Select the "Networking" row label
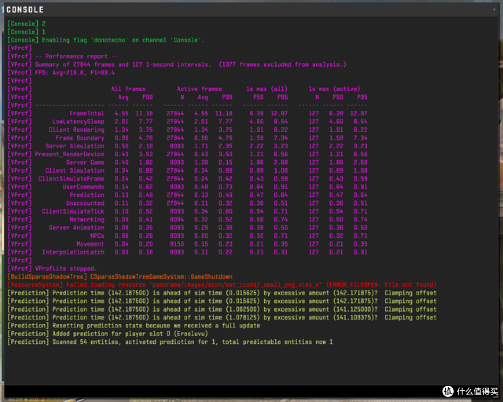The width and height of the screenshot is (503, 402). point(87,220)
